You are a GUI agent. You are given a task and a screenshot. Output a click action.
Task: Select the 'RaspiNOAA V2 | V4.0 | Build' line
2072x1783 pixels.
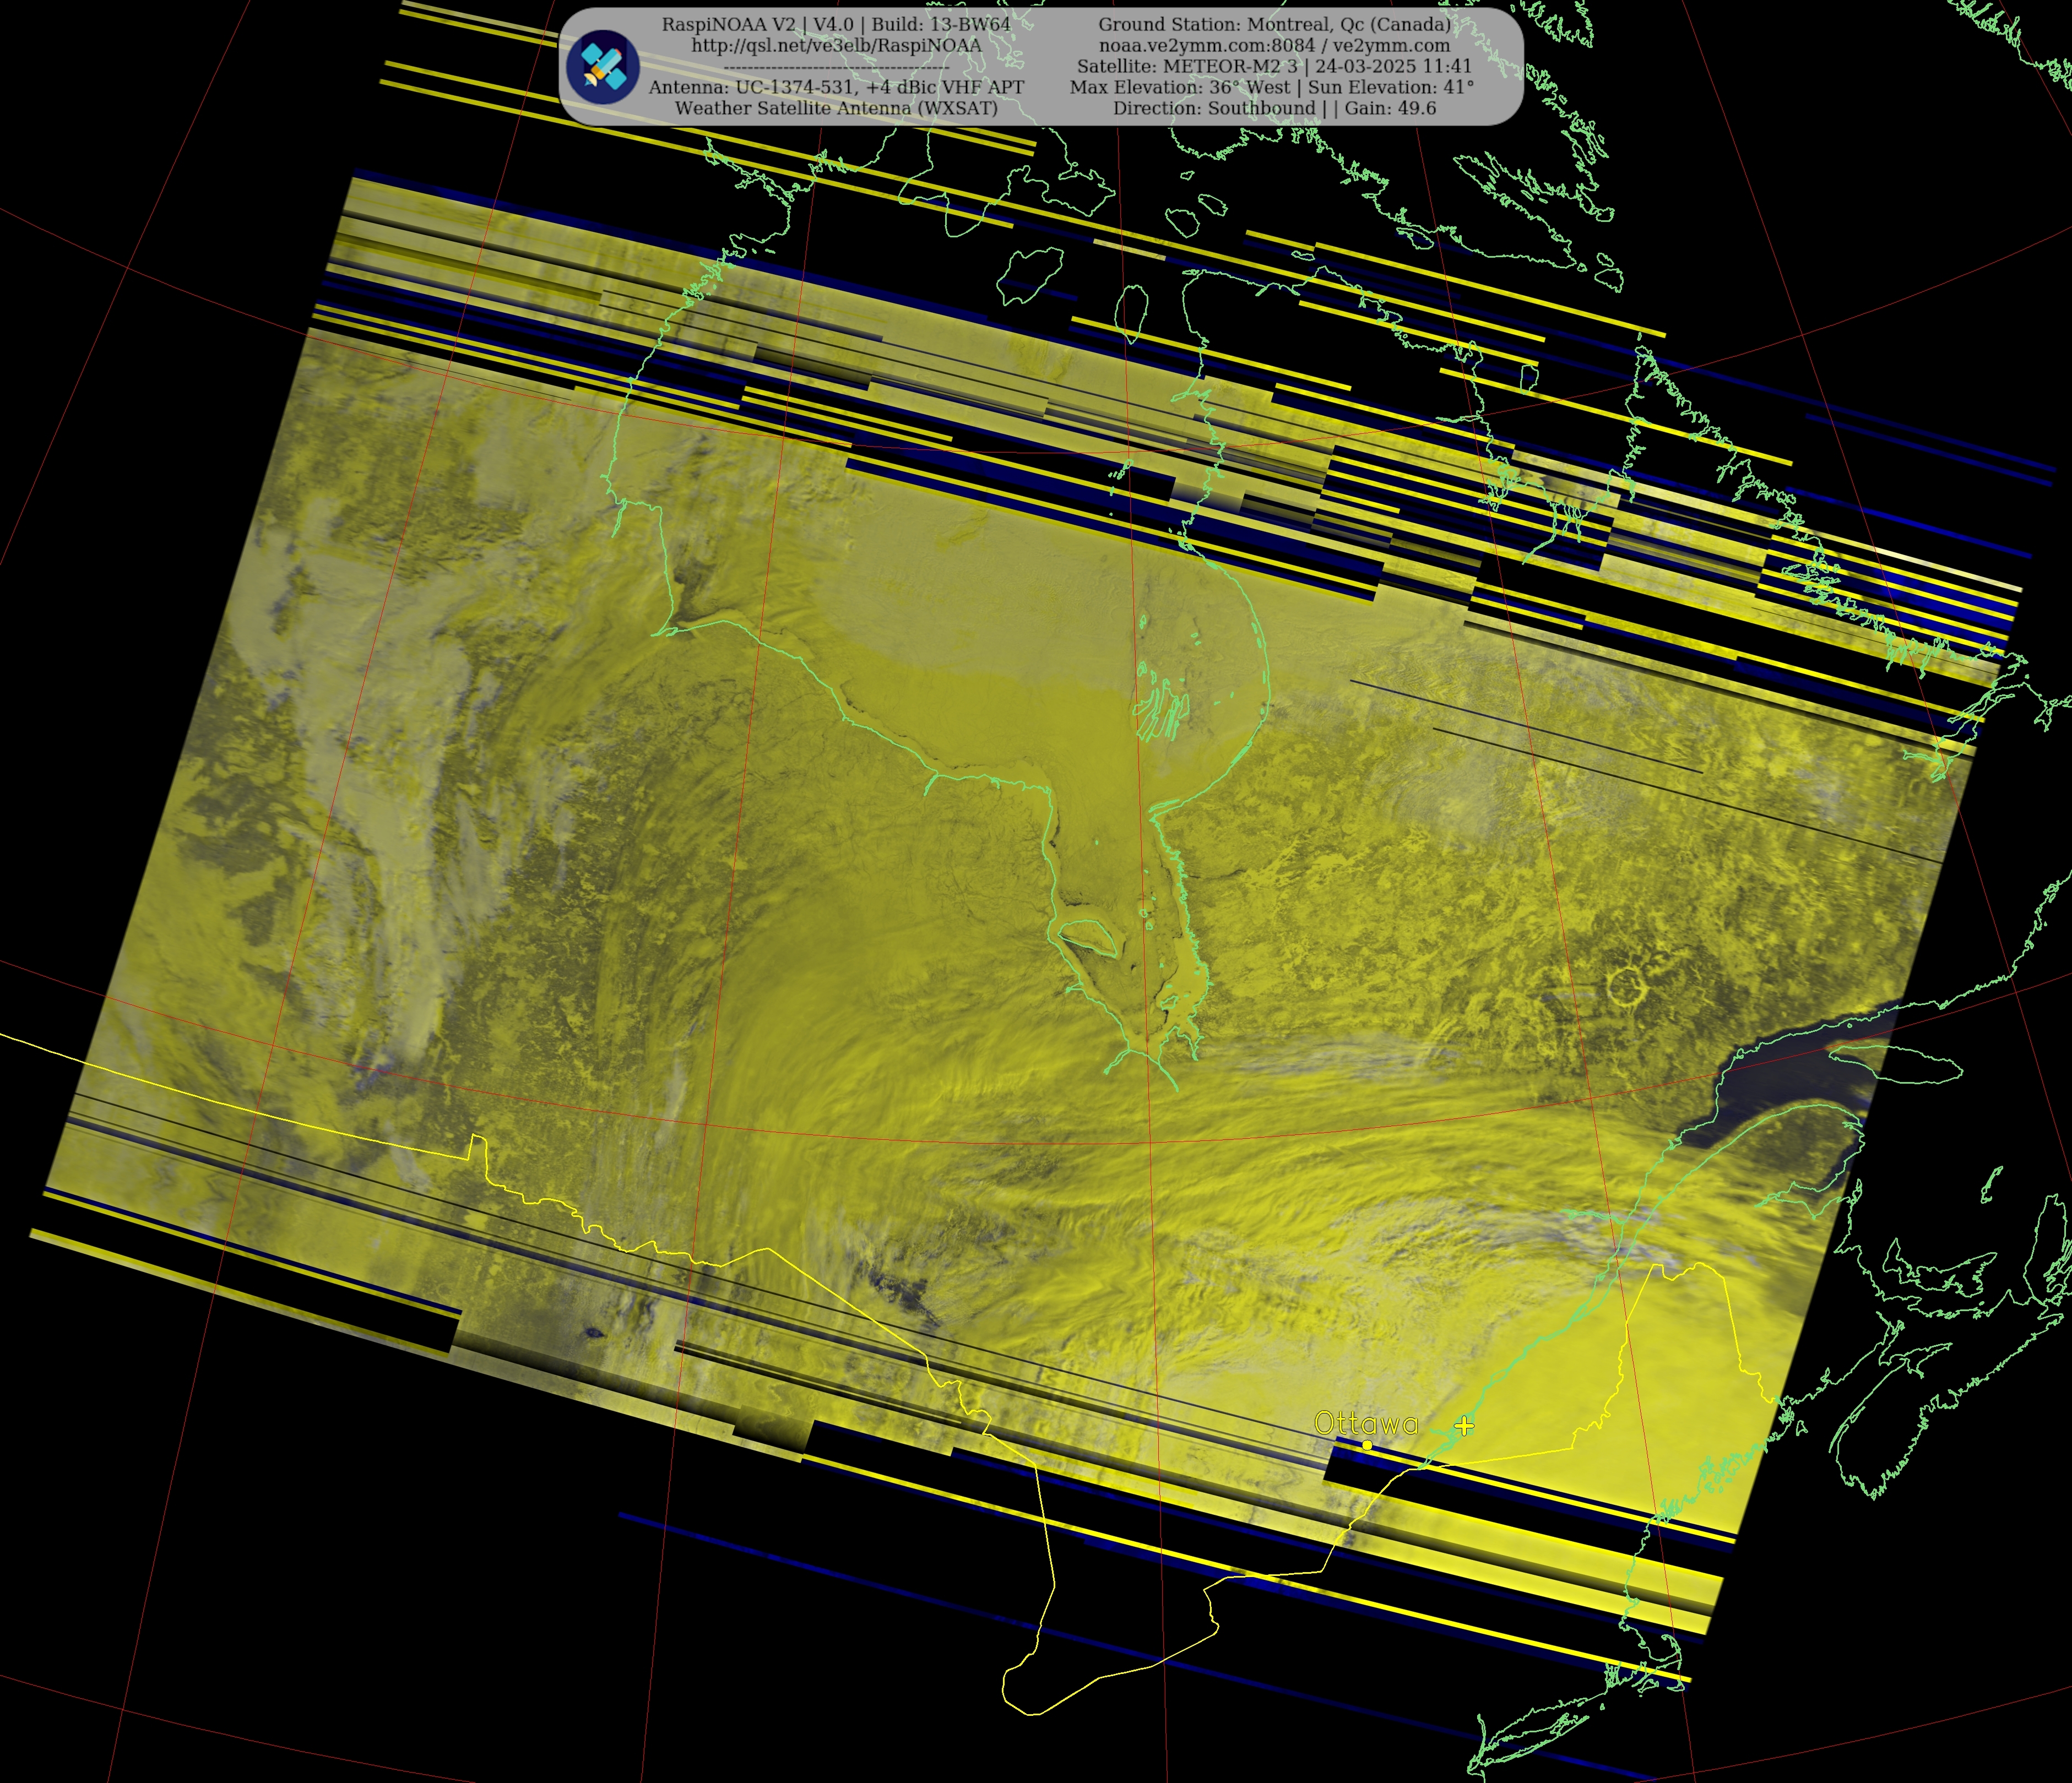tap(836, 24)
